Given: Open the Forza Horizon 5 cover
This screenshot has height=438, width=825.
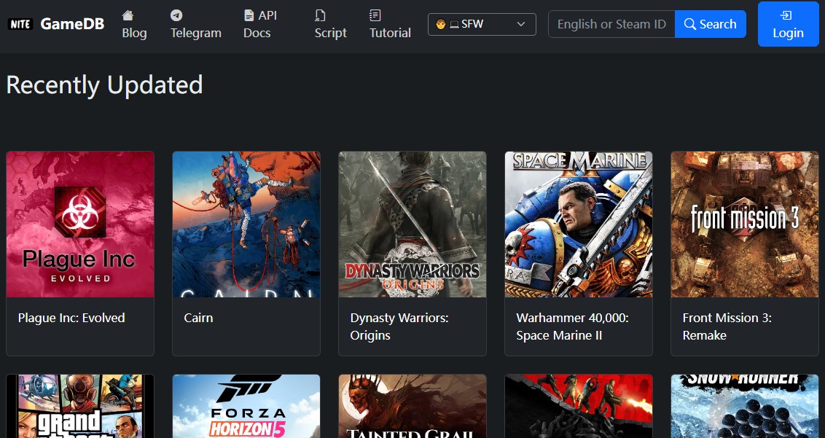Looking at the screenshot, I should pyautogui.click(x=246, y=406).
